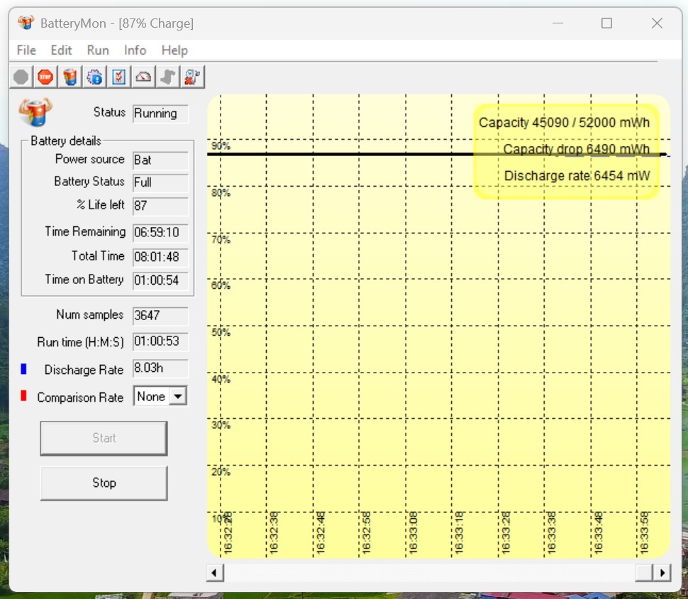688x599 pixels.
Task: Click the graph scrollbar left arrow
Action: coord(215,573)
